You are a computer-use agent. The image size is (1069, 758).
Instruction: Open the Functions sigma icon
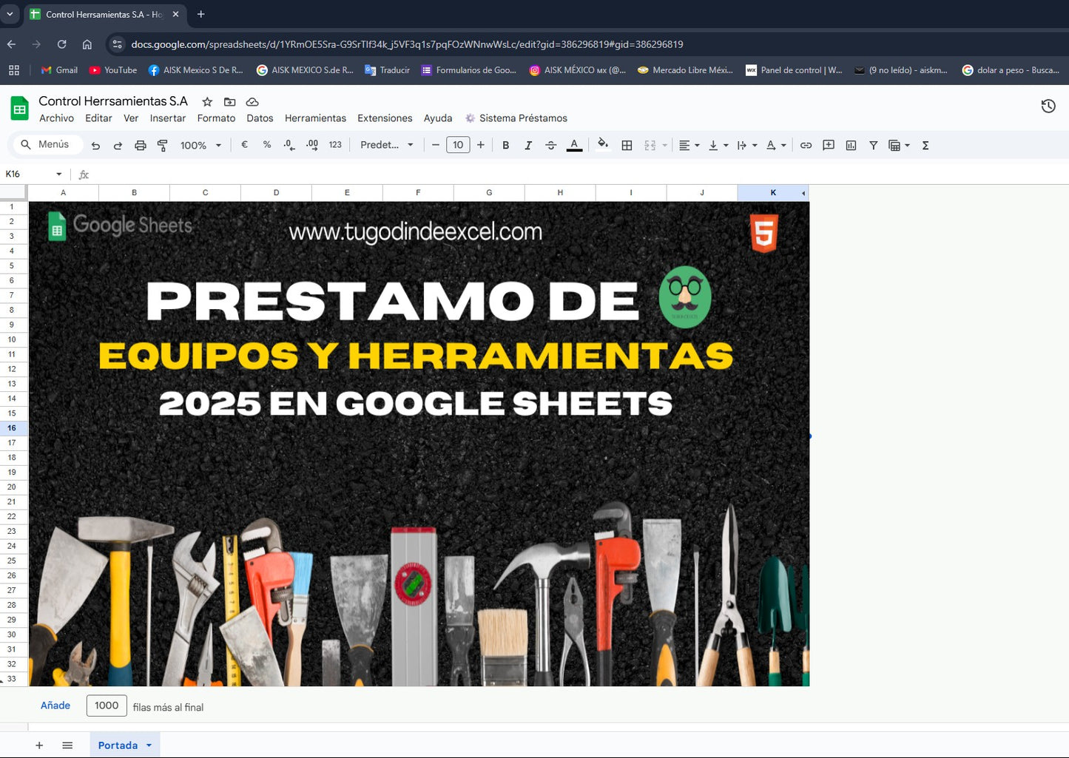(925, 145)
